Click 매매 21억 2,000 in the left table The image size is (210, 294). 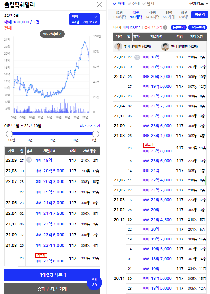50,203
